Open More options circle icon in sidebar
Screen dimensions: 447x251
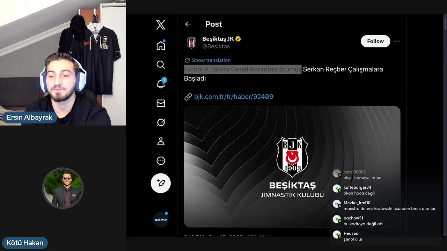point(161,161)
